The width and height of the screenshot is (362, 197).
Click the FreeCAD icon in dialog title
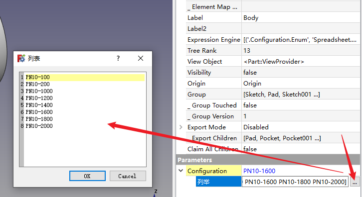(21, 58)
